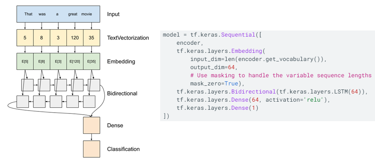
Task: Select the "Bidirectional" diagram label
Action: click(122, 94)
